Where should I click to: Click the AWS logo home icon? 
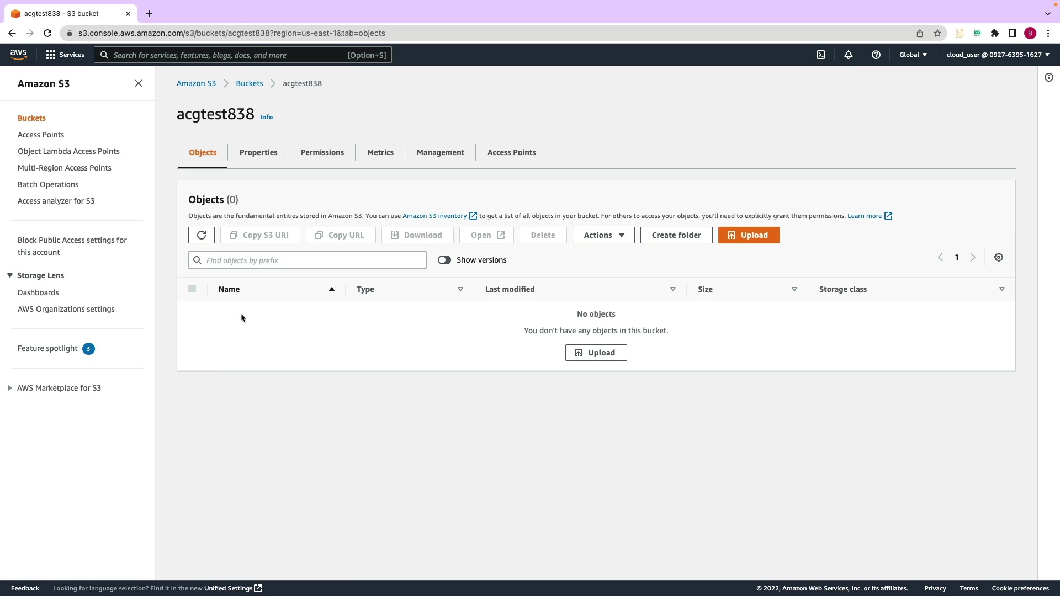pyautogui.click(x=18, y=54)
